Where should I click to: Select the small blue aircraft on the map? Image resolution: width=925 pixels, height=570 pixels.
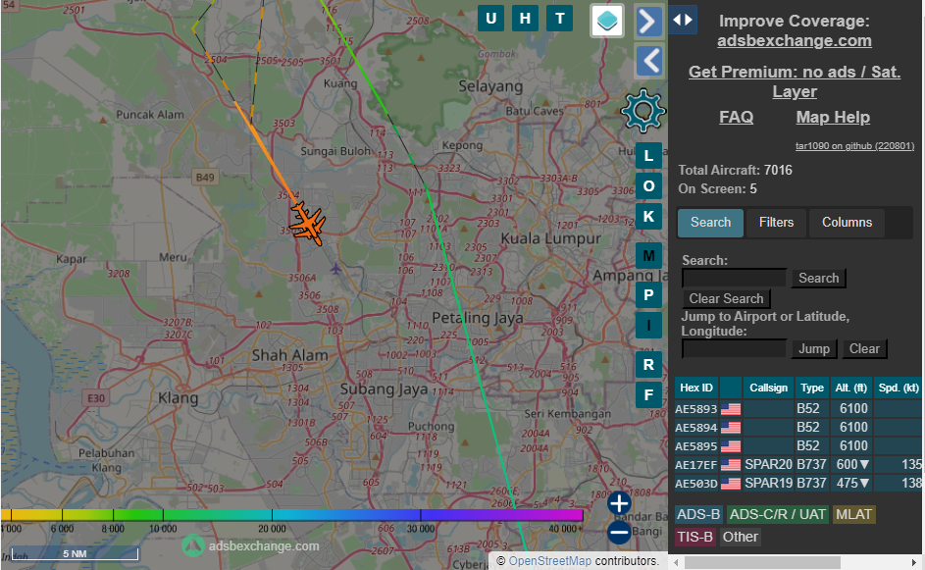click(x=335, y=270)
